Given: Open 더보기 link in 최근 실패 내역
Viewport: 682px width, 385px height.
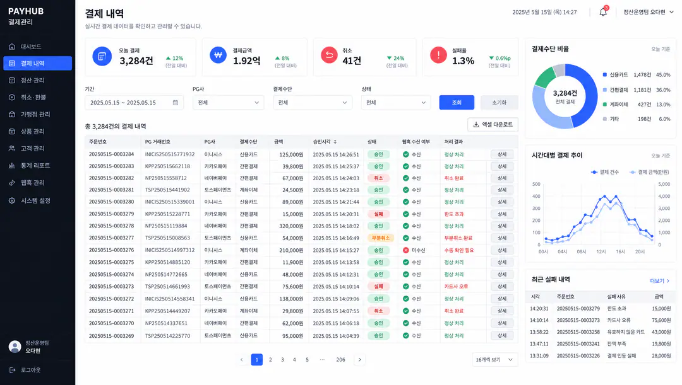Looking at the screenshot, I should point(660,281).
